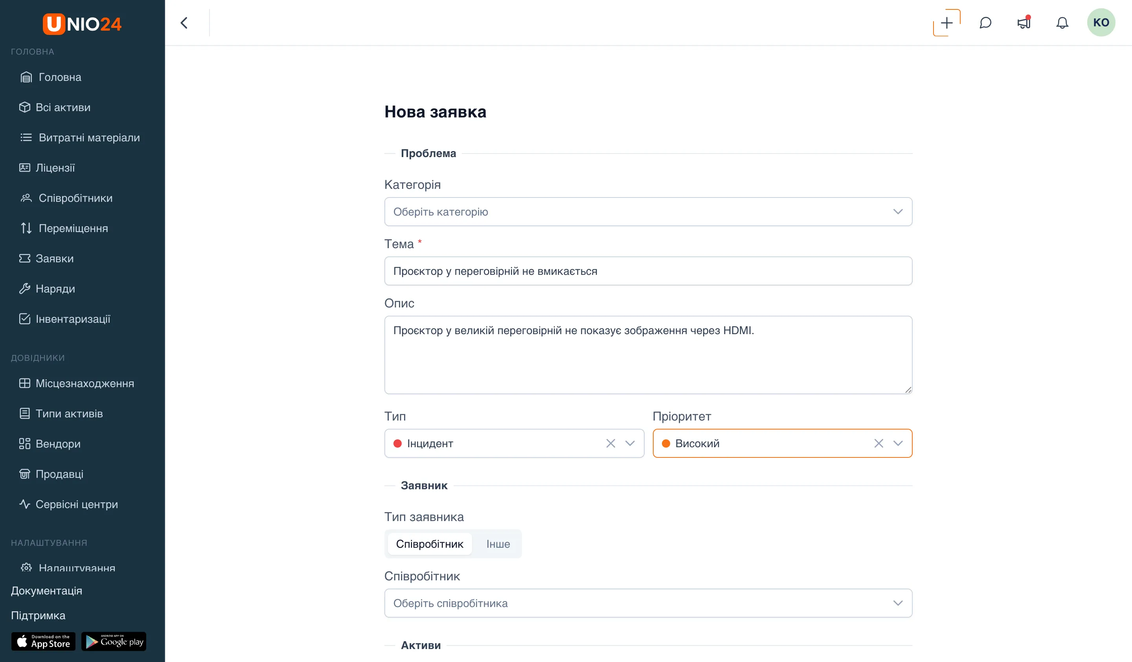Viewport: 1132px width, 662px height.
Task: Open the Документація link
Action: (x=46, y=591)
